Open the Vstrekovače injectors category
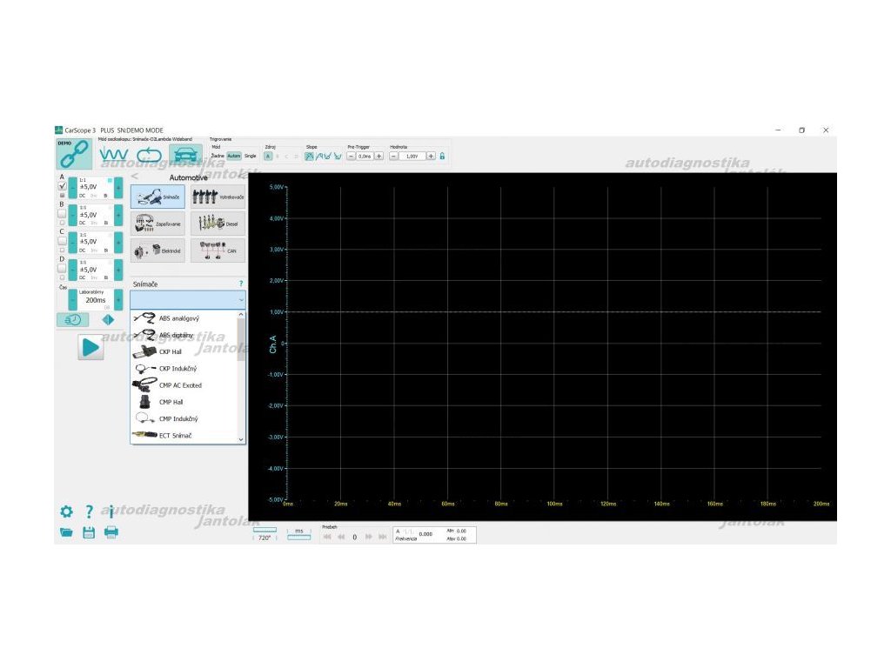Image resolution: width=891 pixels, height=668 pixels. tap(218, 197)
